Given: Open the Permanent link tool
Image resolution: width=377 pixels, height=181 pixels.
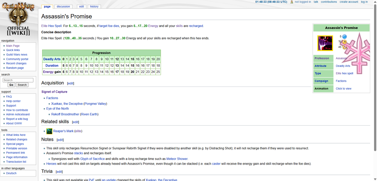Looking at the screenshot, I should tap(16, 153).
